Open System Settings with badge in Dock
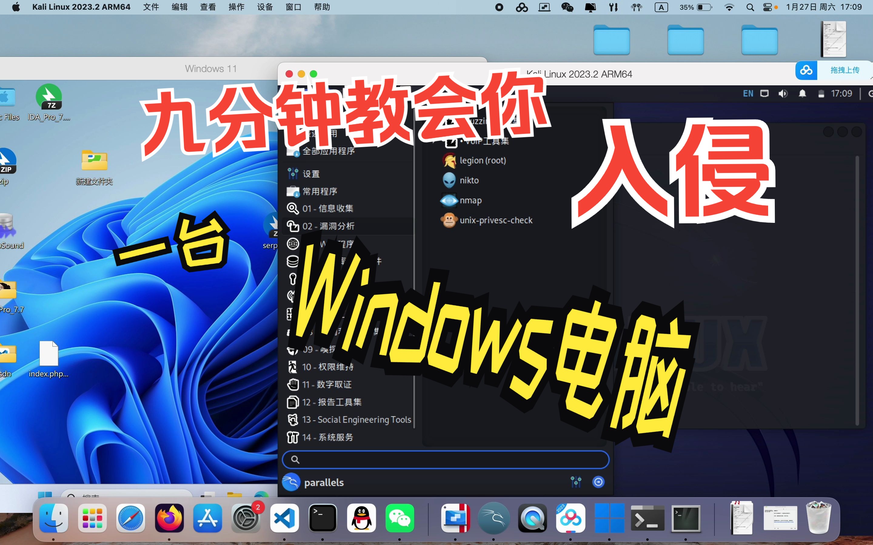The width and height of the screenshot is (873, 545). 246,518
